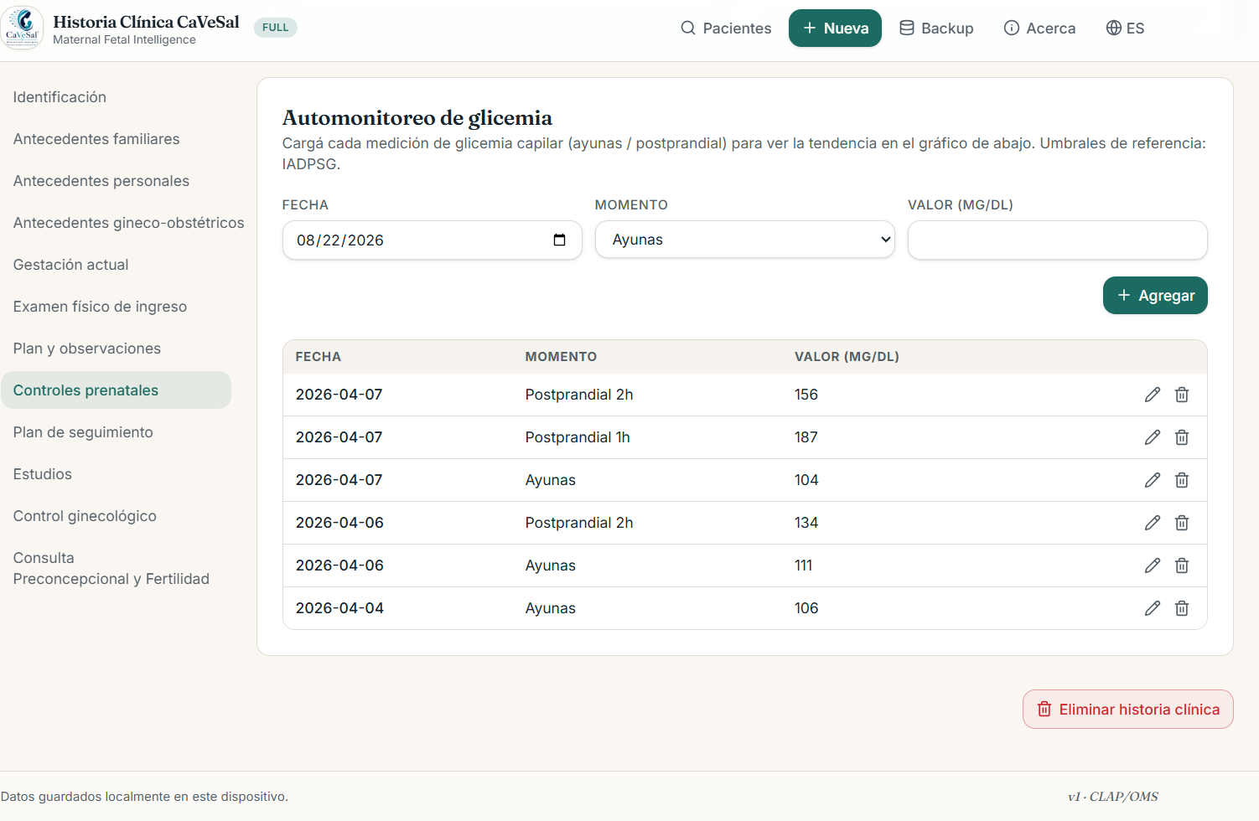The height and width of the screenshot is (821, 1259).
Task: Click the CaVeSal logo
Action: point(23,28)
